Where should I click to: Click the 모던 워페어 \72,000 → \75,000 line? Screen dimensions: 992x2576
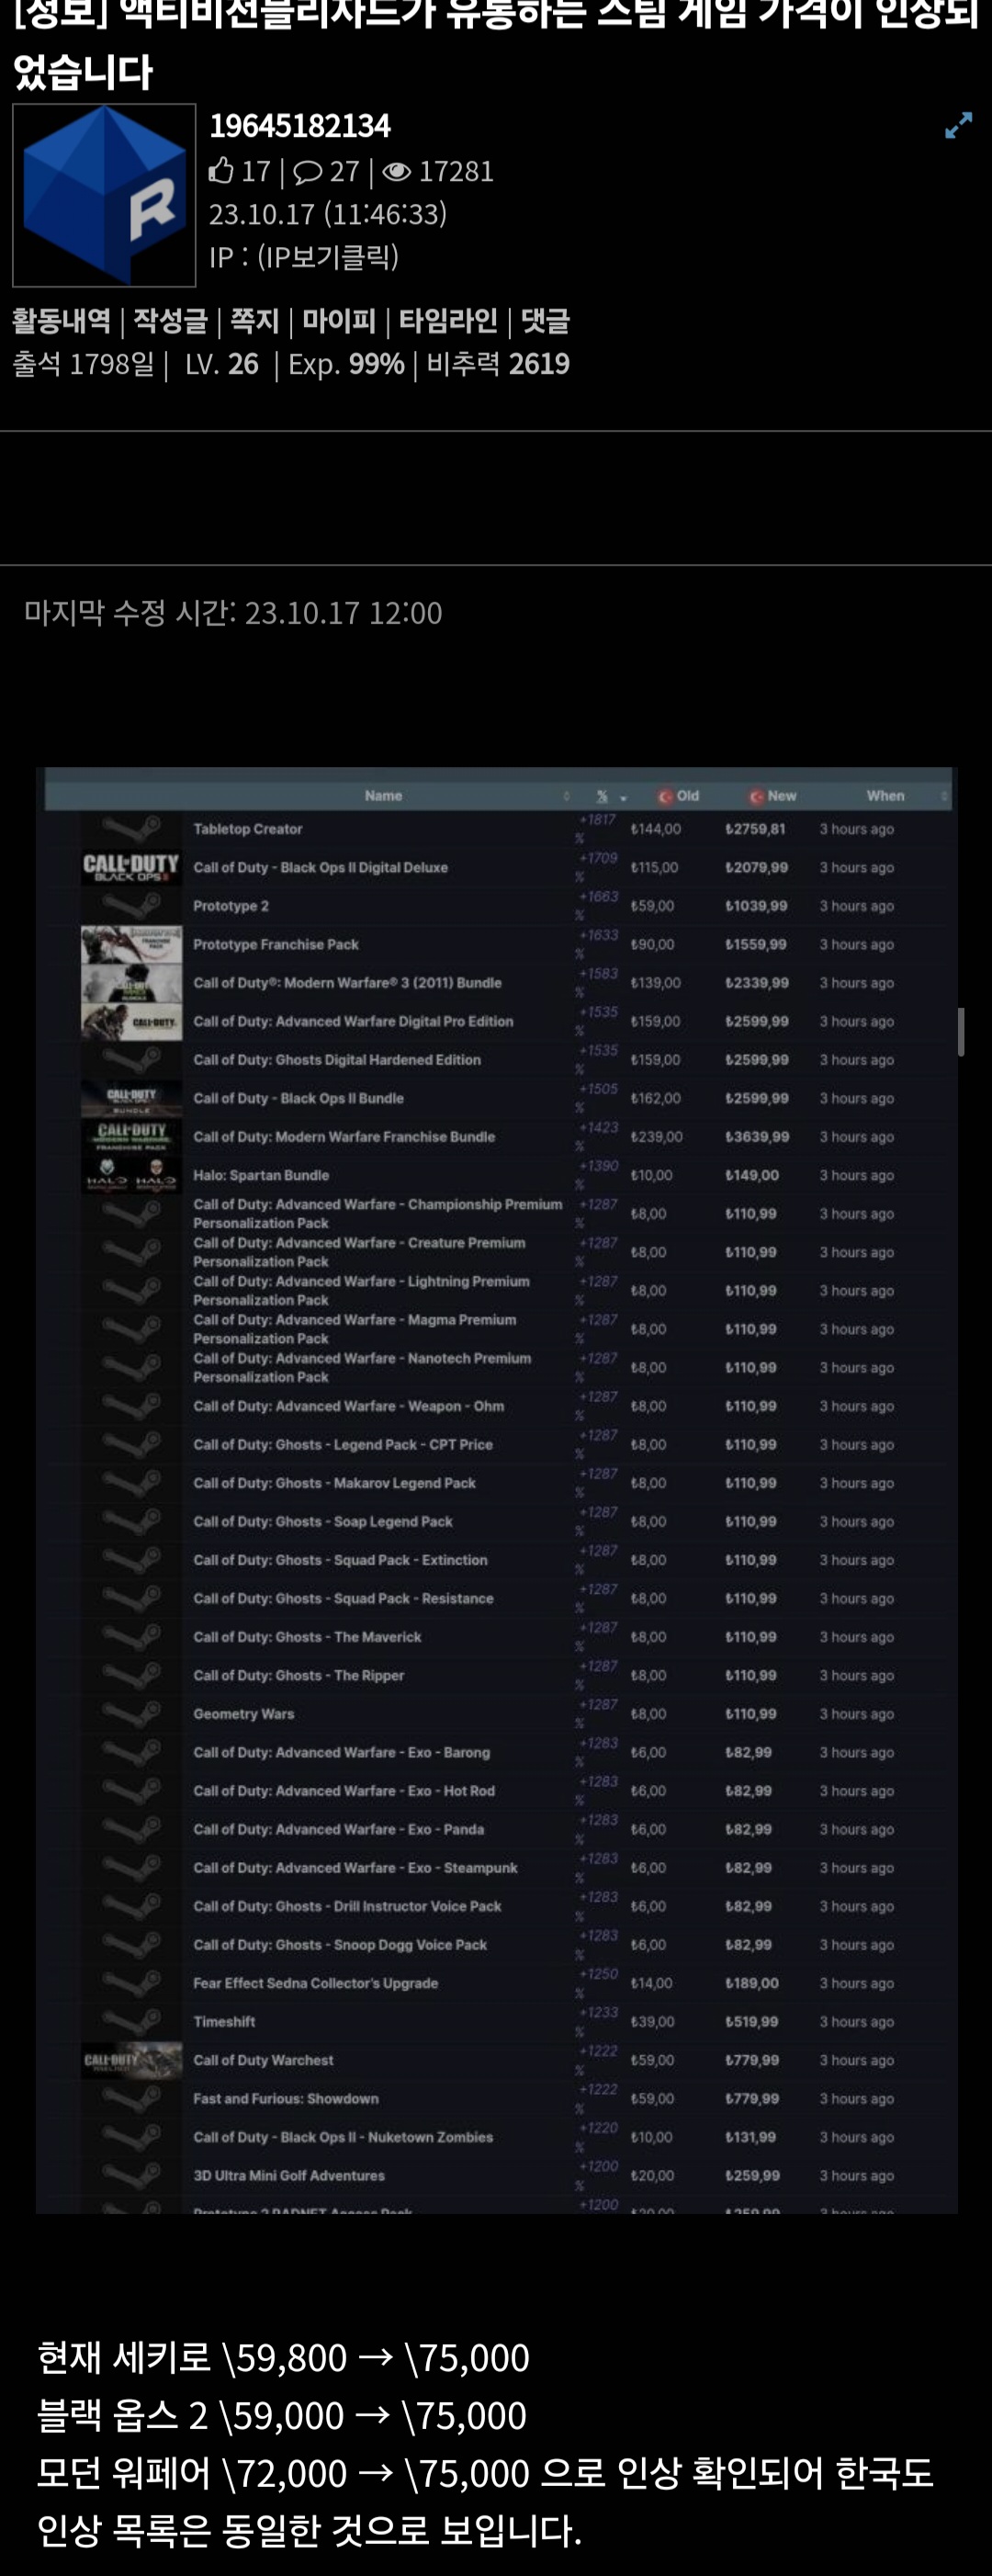click(x=485, y=2473)
